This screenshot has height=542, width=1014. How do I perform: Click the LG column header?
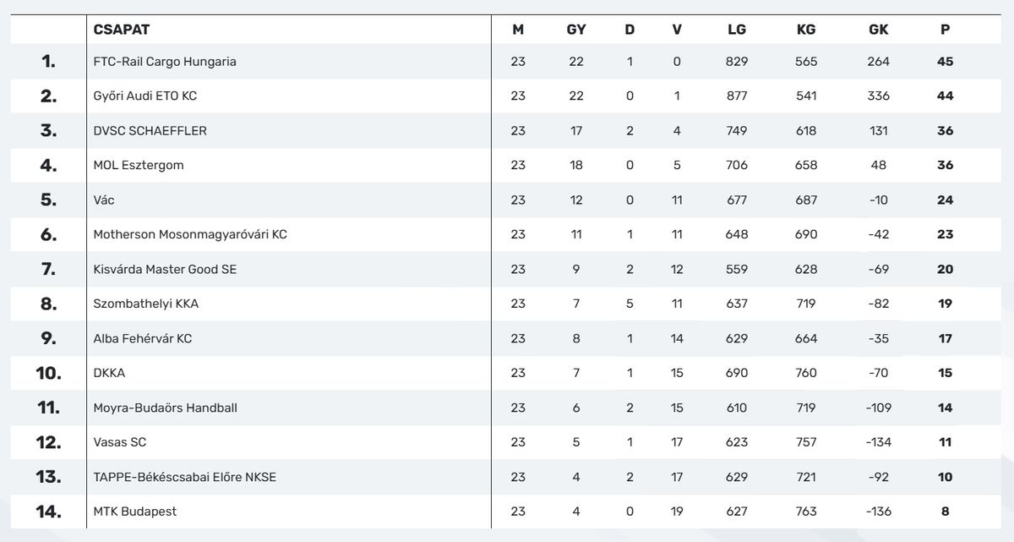point(737,30)
